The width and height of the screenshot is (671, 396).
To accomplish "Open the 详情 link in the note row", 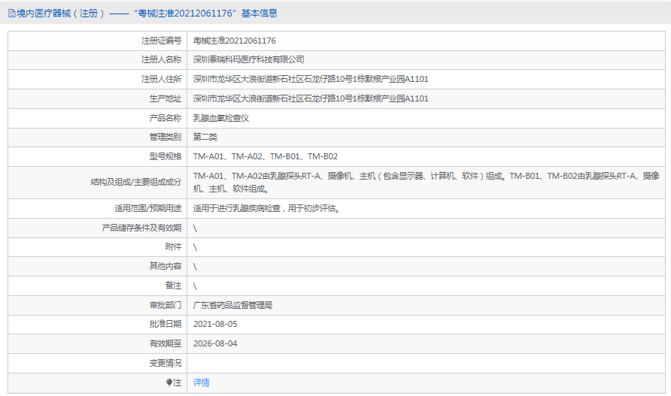I will [x=201, y=382].
